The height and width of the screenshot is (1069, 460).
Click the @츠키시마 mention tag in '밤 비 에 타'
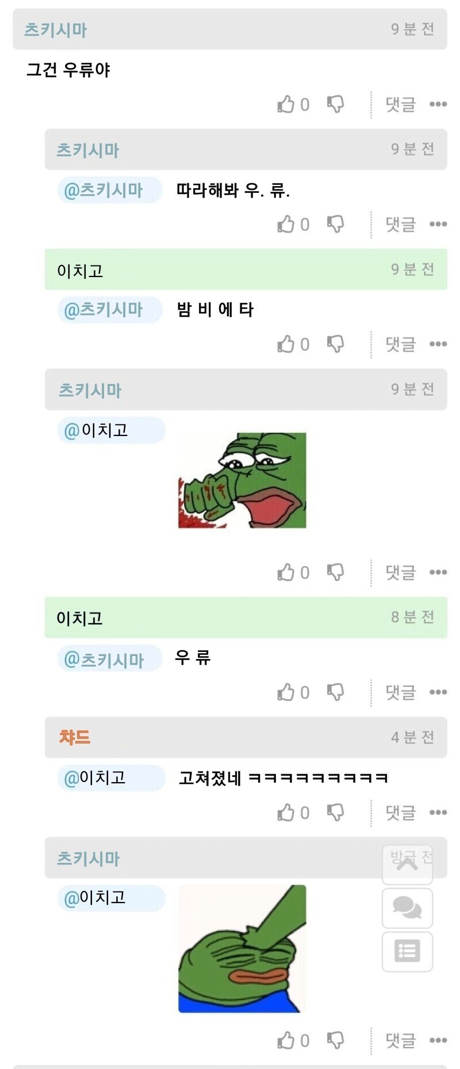tap(110, 310)
